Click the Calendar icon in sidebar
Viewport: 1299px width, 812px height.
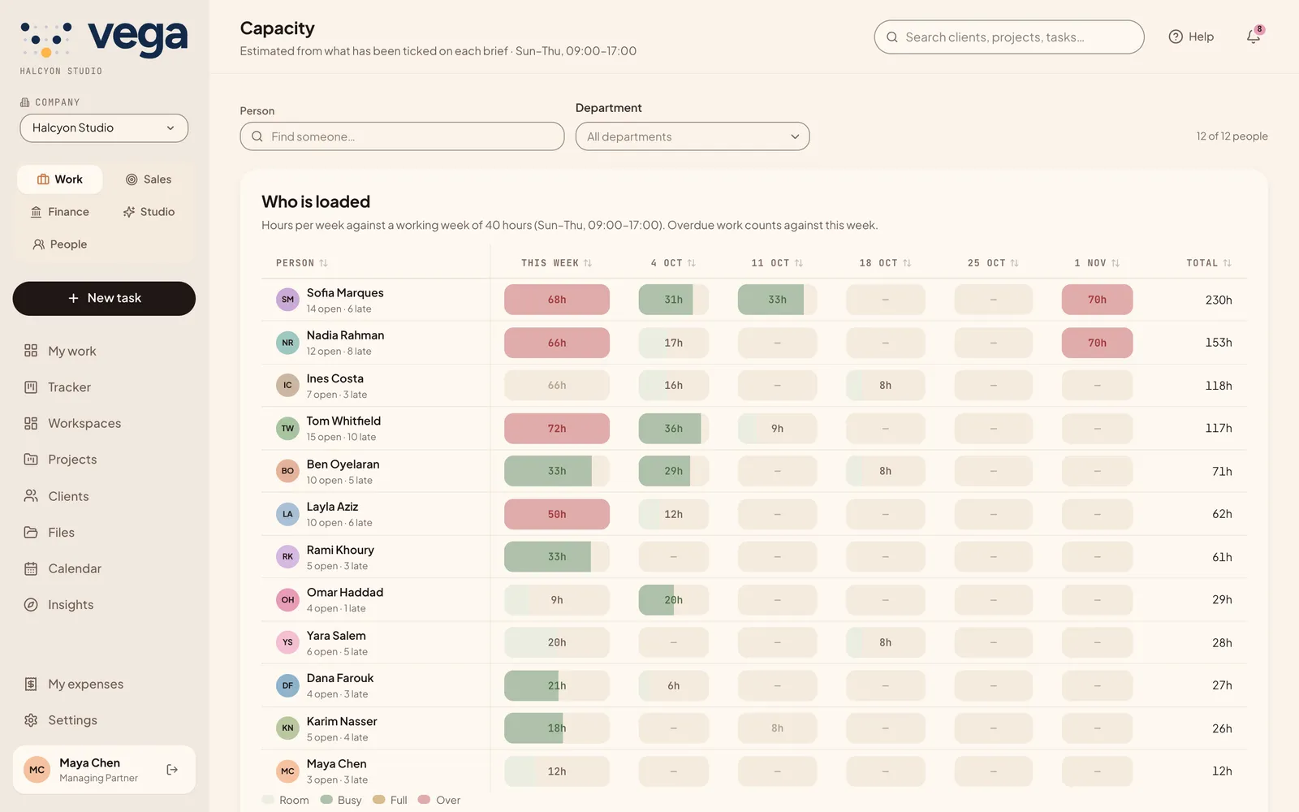coord(31,568)
